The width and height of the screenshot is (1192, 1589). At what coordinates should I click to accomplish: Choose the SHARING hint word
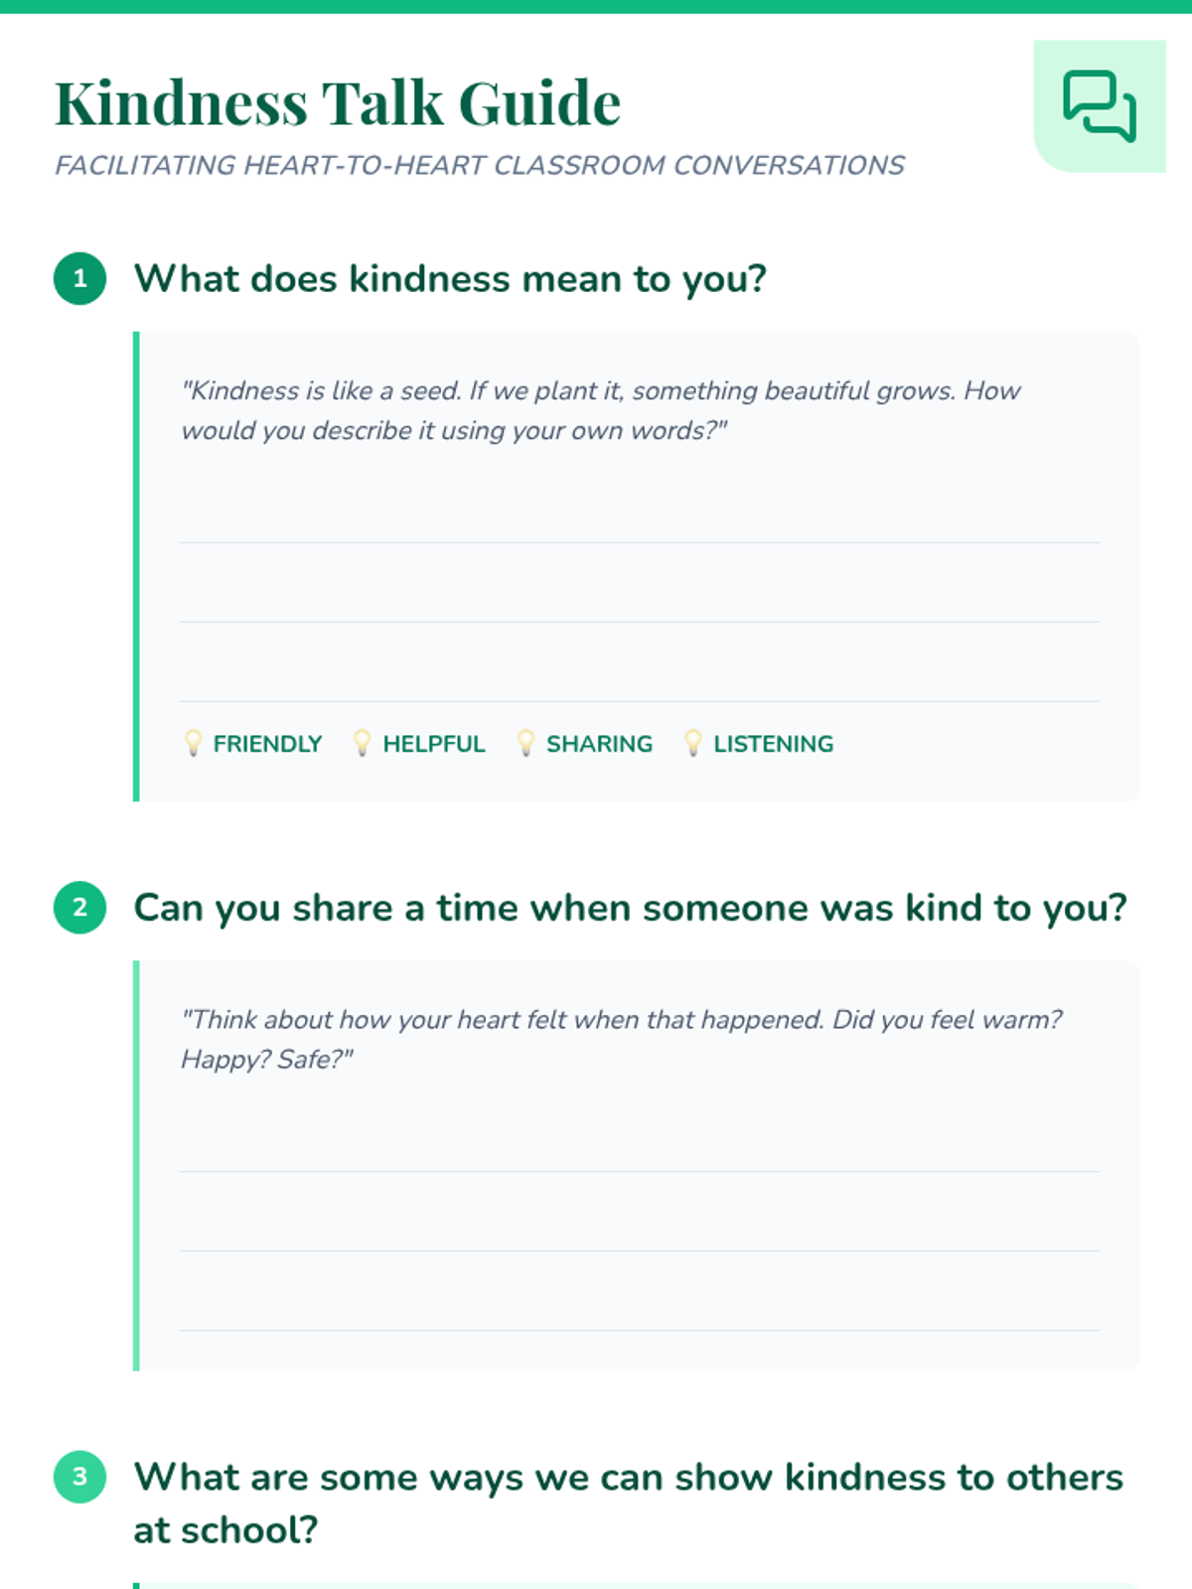599,744
